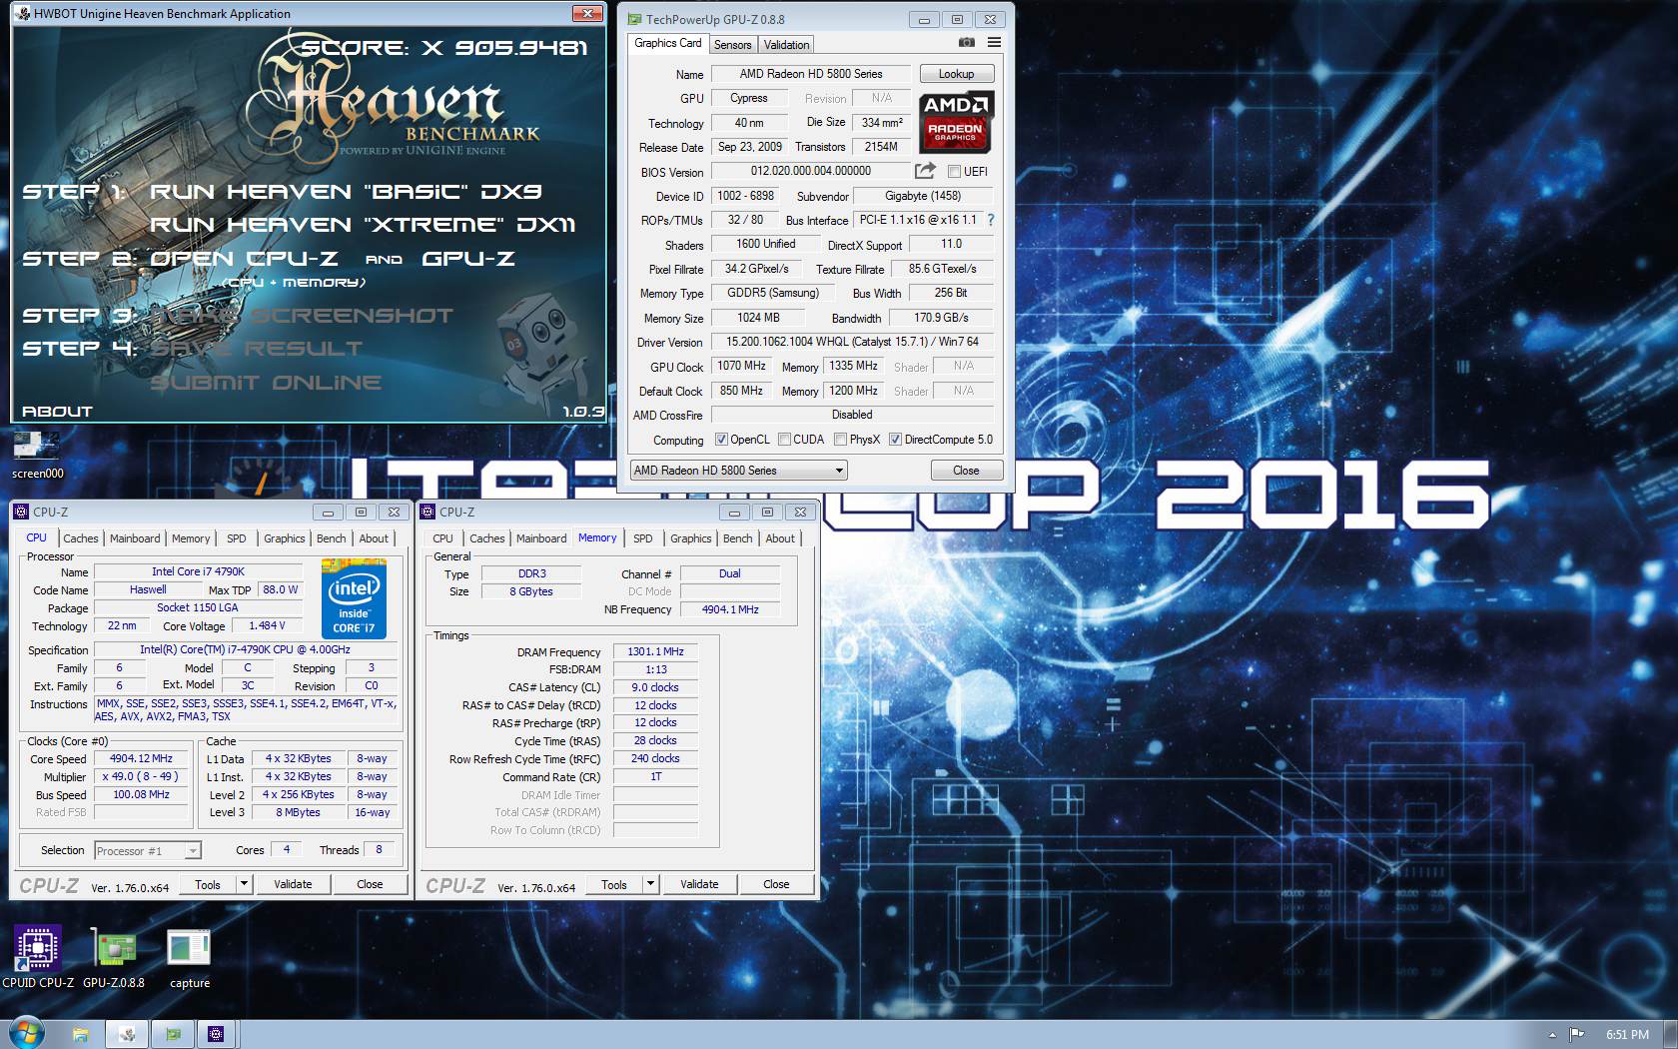Viewport: 1678px width, 1049px height.
Task: Open the screen000 desktop file
Action: (37, 455)
